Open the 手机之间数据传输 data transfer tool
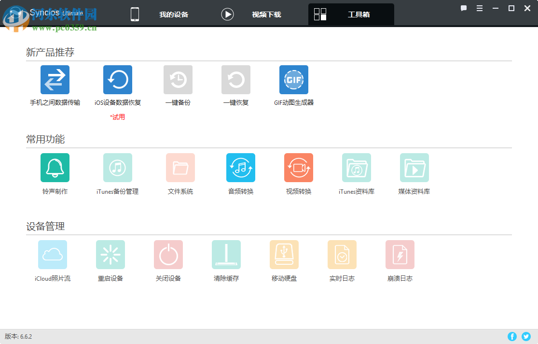 (x=55, y=79)
